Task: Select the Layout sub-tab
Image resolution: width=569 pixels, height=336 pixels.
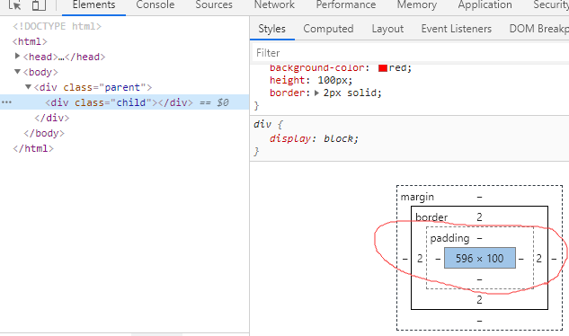Action: coord(387,29)
